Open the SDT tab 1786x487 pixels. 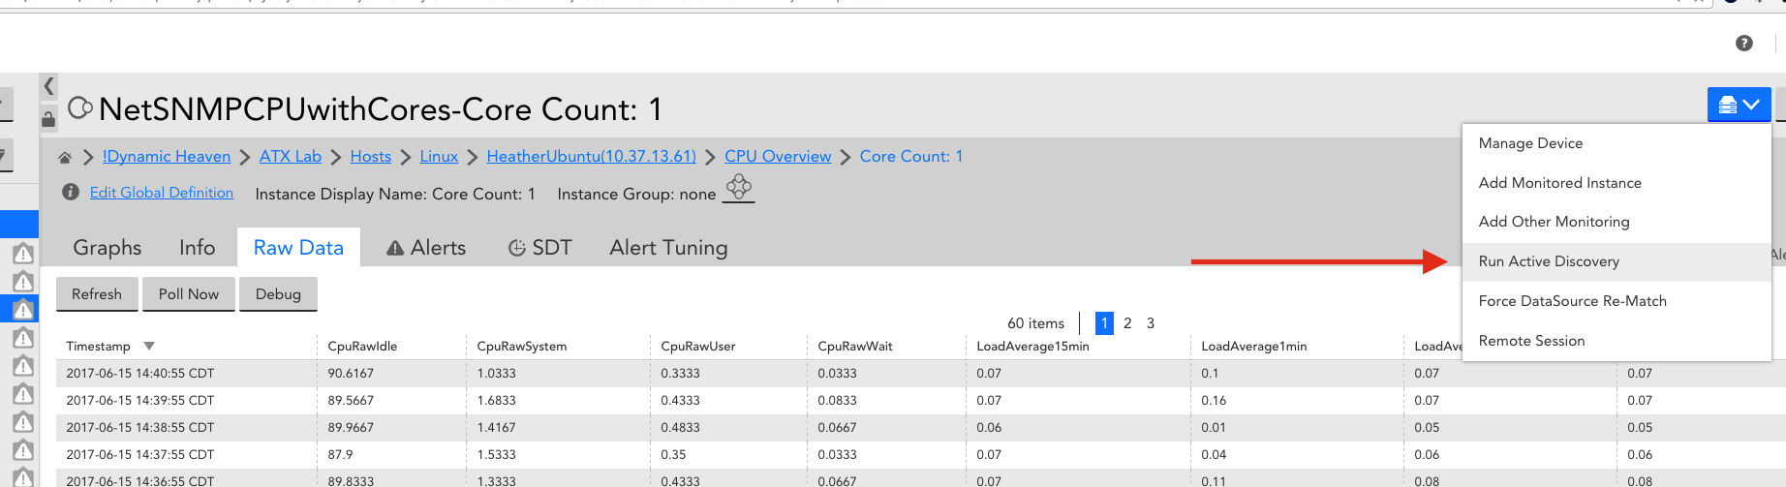coord(540,248)
